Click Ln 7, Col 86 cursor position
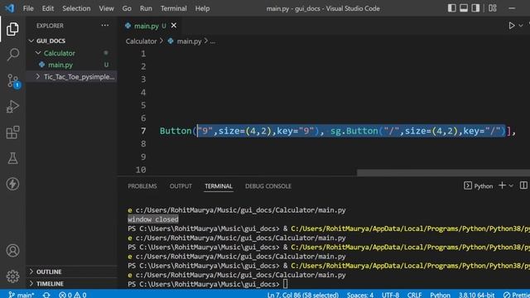 [303, 295]
